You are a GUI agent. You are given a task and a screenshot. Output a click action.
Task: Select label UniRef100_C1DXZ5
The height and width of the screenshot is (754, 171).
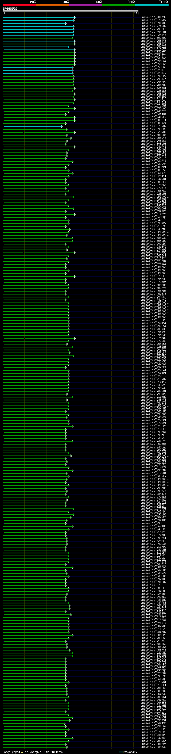[153, 49]
